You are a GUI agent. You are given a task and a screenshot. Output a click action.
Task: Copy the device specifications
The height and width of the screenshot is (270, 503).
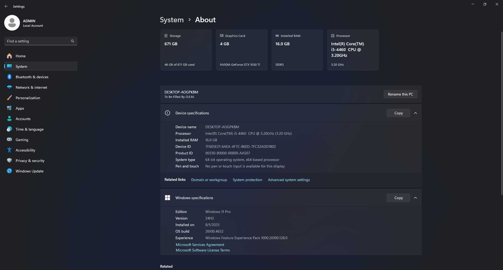coord(398,113)
